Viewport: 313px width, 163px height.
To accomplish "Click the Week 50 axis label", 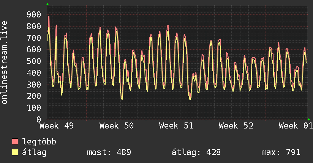I will click(x=117, y=126).
